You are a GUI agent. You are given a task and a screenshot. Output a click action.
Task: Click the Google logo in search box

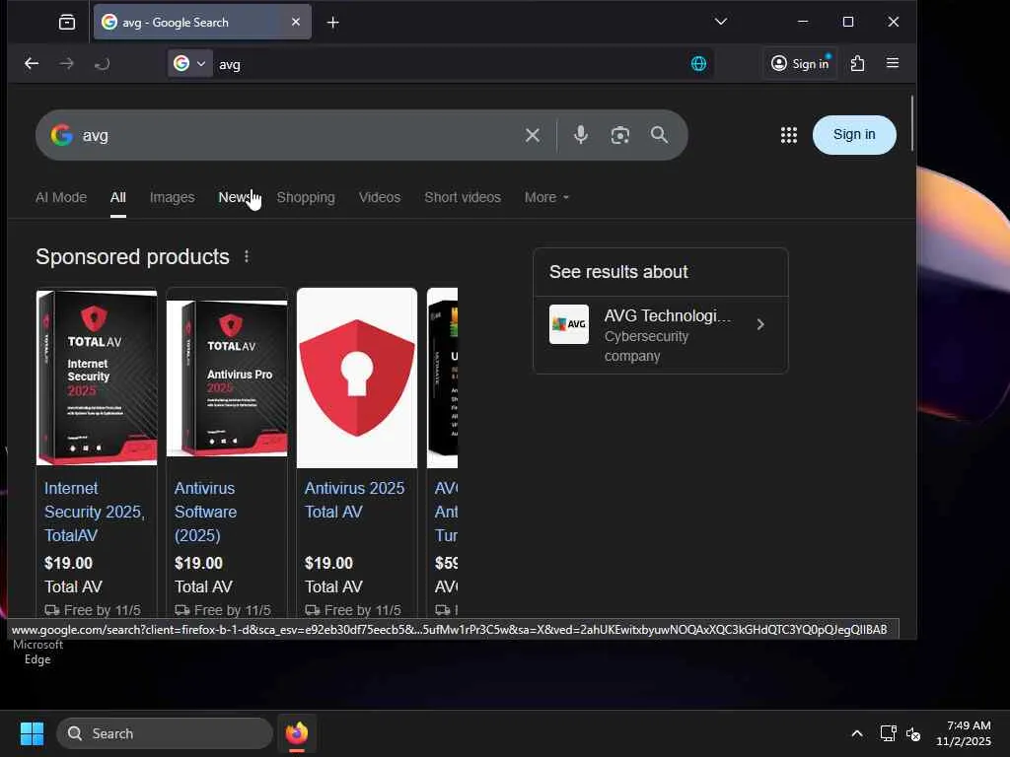pyautogui.click(x=62, y=135)
